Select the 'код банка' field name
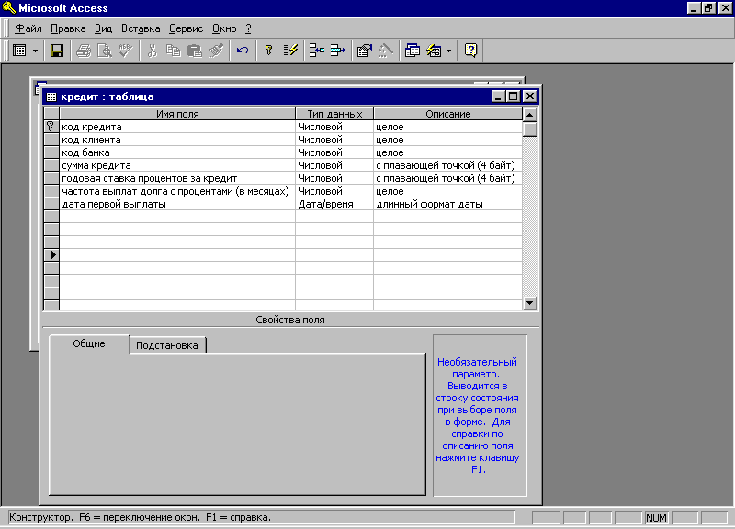735x529 pixels. pos(177,152)
